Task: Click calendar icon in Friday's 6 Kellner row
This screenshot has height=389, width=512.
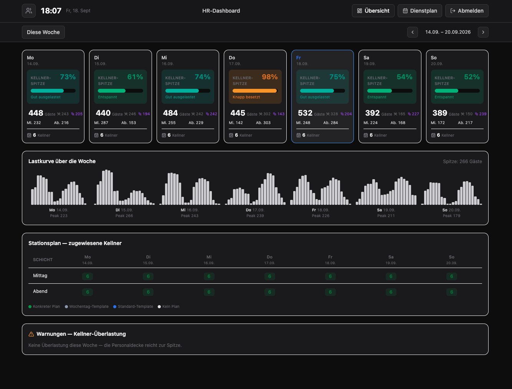Action: click(x=299, y=135)
